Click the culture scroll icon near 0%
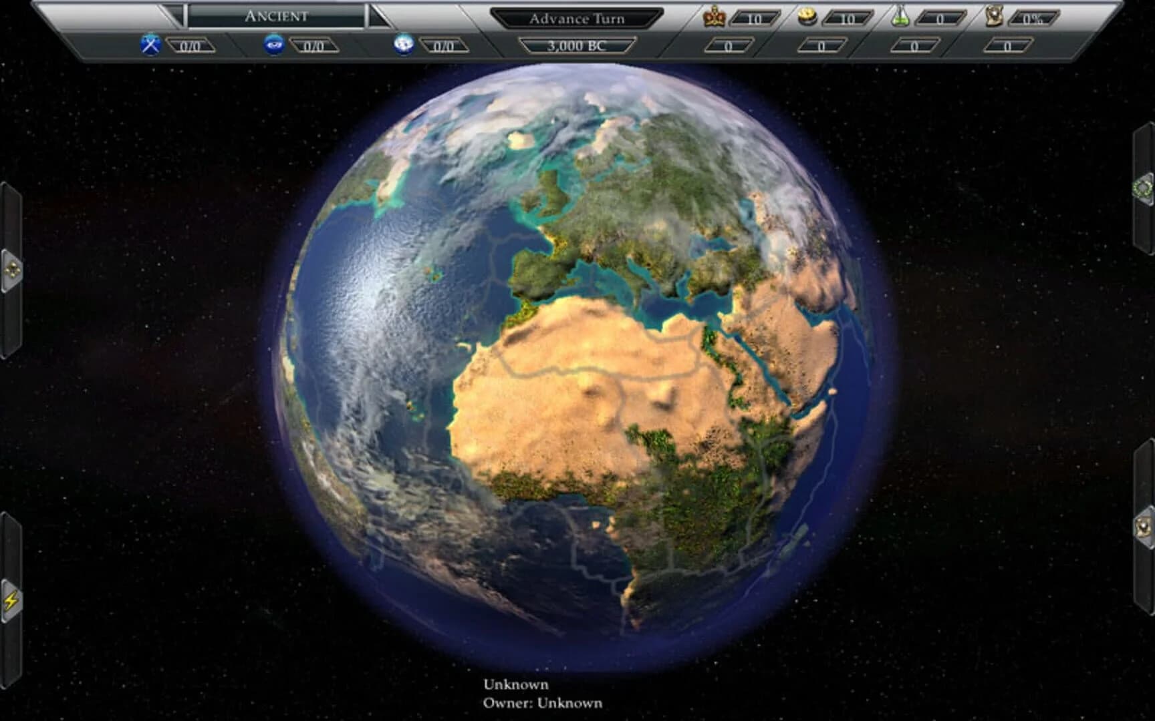 point(995,17)
